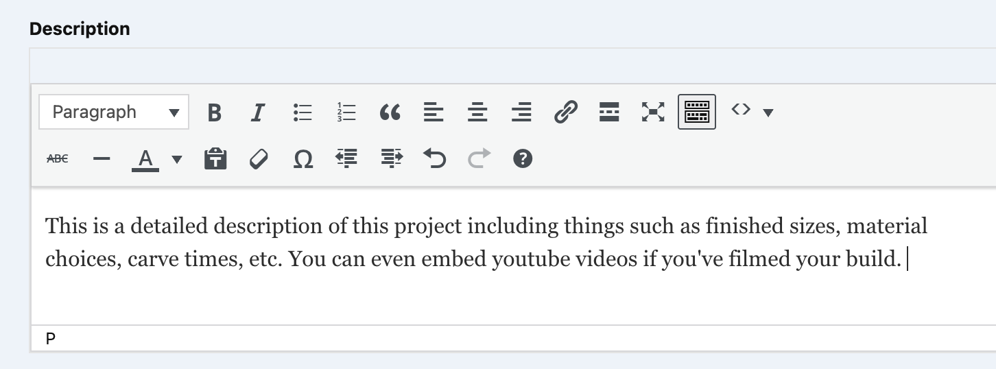Align text left
The height and width of the screenshot is (369, 996).
(x=434, y=112)
